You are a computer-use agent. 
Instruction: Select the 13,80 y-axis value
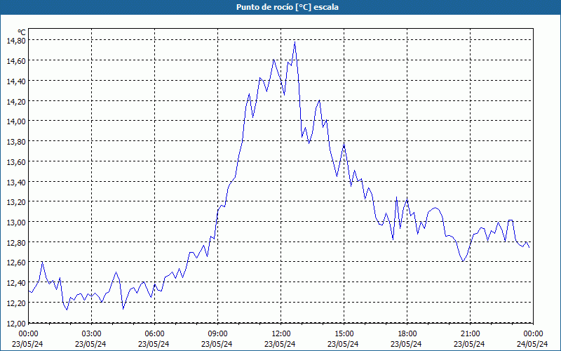16,142
